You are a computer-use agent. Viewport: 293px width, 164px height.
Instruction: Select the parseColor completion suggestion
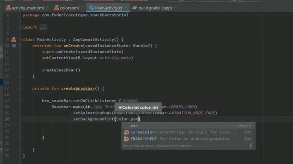coord(188,132)
